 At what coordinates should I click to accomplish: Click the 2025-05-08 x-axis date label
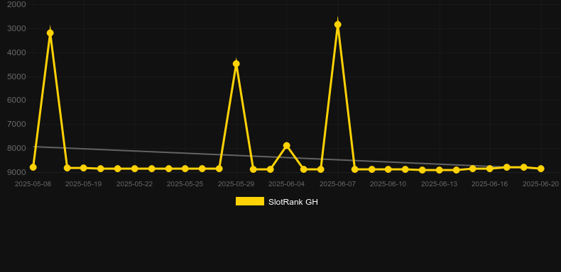[x=33, y=184]
